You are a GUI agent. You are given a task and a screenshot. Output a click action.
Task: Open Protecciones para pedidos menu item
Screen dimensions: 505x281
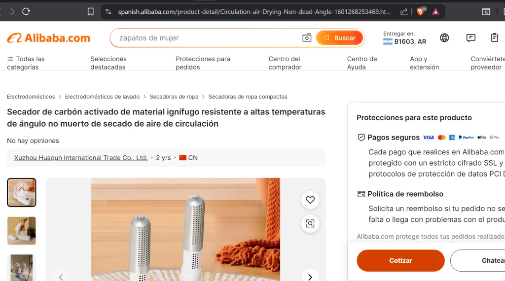[x=203, y=63]
